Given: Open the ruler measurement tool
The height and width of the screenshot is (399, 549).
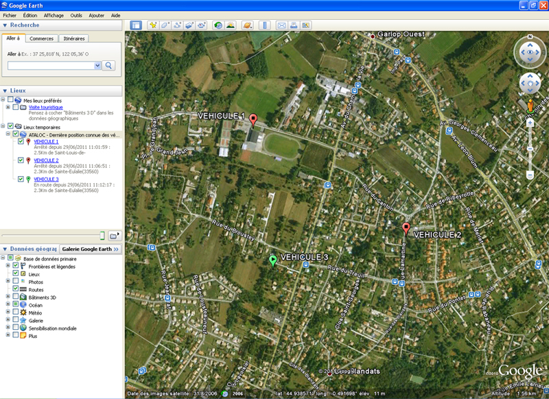Looking at the screenshot, I should pos(265,25).
